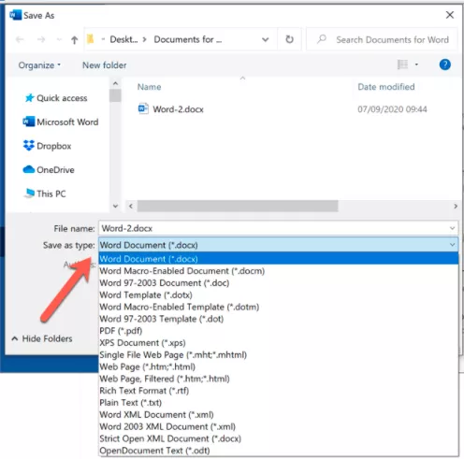464x459 pixels.
Task: Choose Word 97-2003 Document (*.doc)
Action: 279,283
